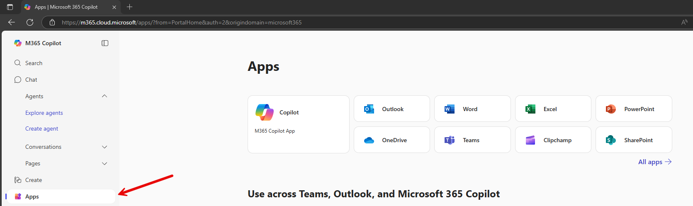Open the OneDrive app tile
Screen dimensions: 693x206
[391, 140]
